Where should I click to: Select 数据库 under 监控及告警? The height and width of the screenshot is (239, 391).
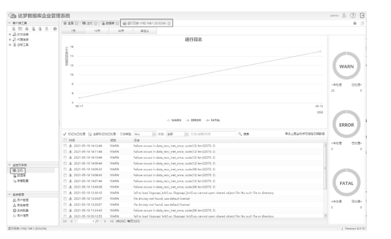pyautogui.click(x=19, y=176)
